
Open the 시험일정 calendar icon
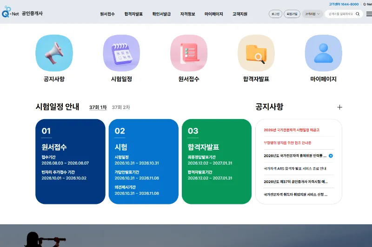(121, 53)
